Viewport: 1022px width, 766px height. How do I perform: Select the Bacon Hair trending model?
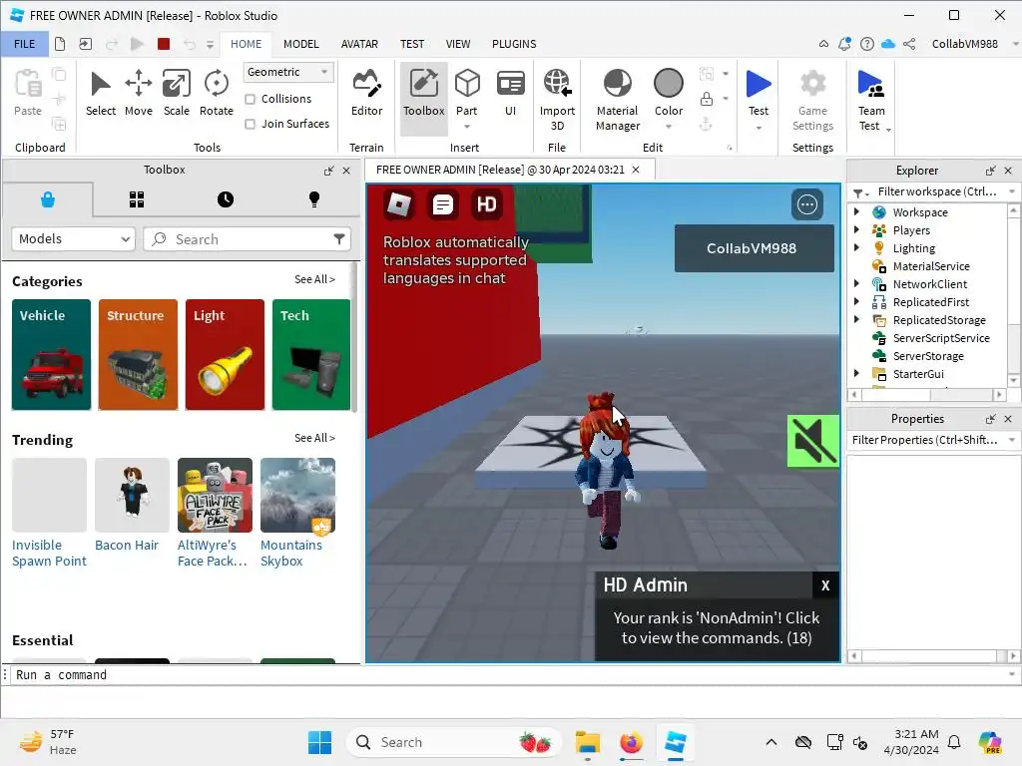(x=132, y=495)
